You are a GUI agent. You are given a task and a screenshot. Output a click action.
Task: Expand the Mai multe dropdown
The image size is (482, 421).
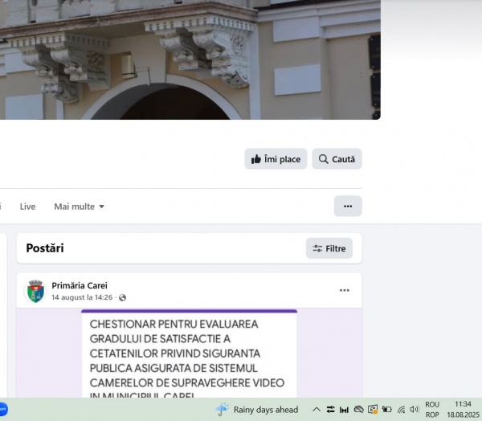coord(79,206)
